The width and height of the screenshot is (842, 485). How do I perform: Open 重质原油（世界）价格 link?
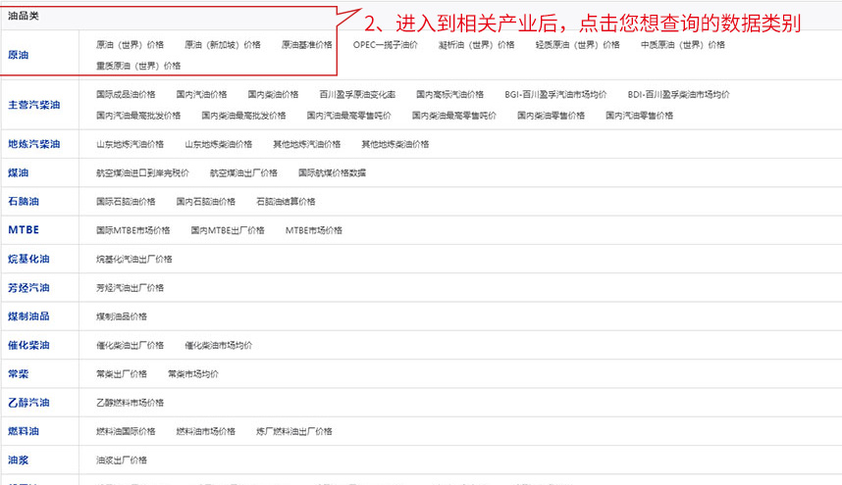(x=138, y=66)
